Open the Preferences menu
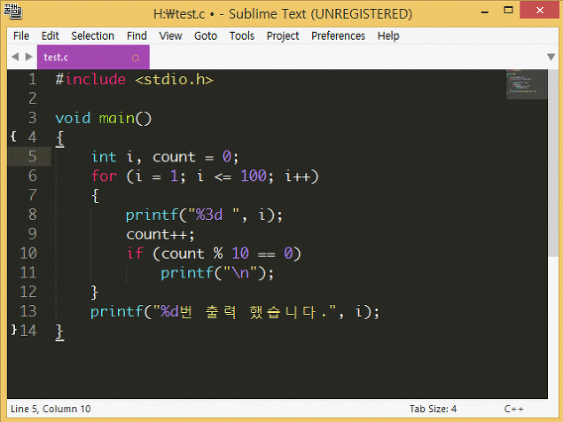Viewport: 563px width, 422px height. (338, 36)
